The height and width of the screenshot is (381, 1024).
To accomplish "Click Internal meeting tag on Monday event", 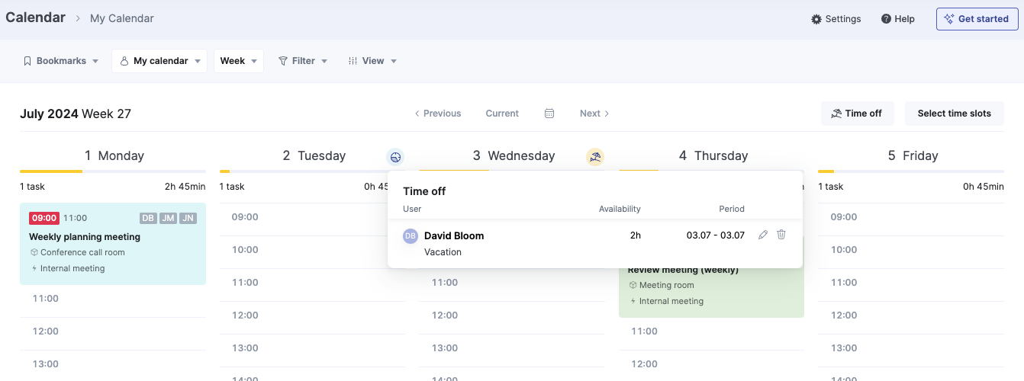I will tap(72, 268).
